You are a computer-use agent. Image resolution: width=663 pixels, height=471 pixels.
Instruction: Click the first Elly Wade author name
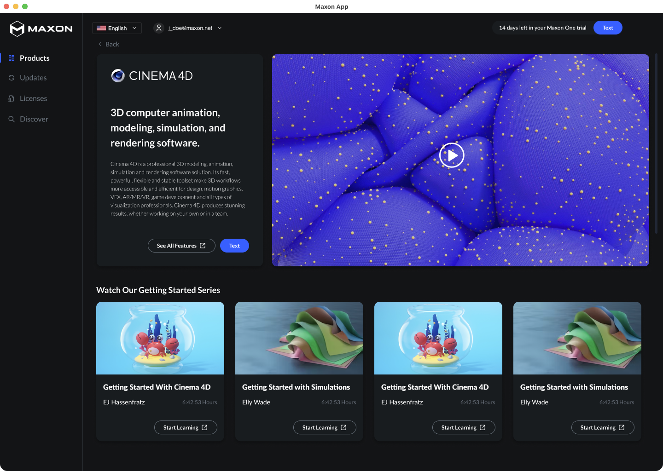(256, 402)
